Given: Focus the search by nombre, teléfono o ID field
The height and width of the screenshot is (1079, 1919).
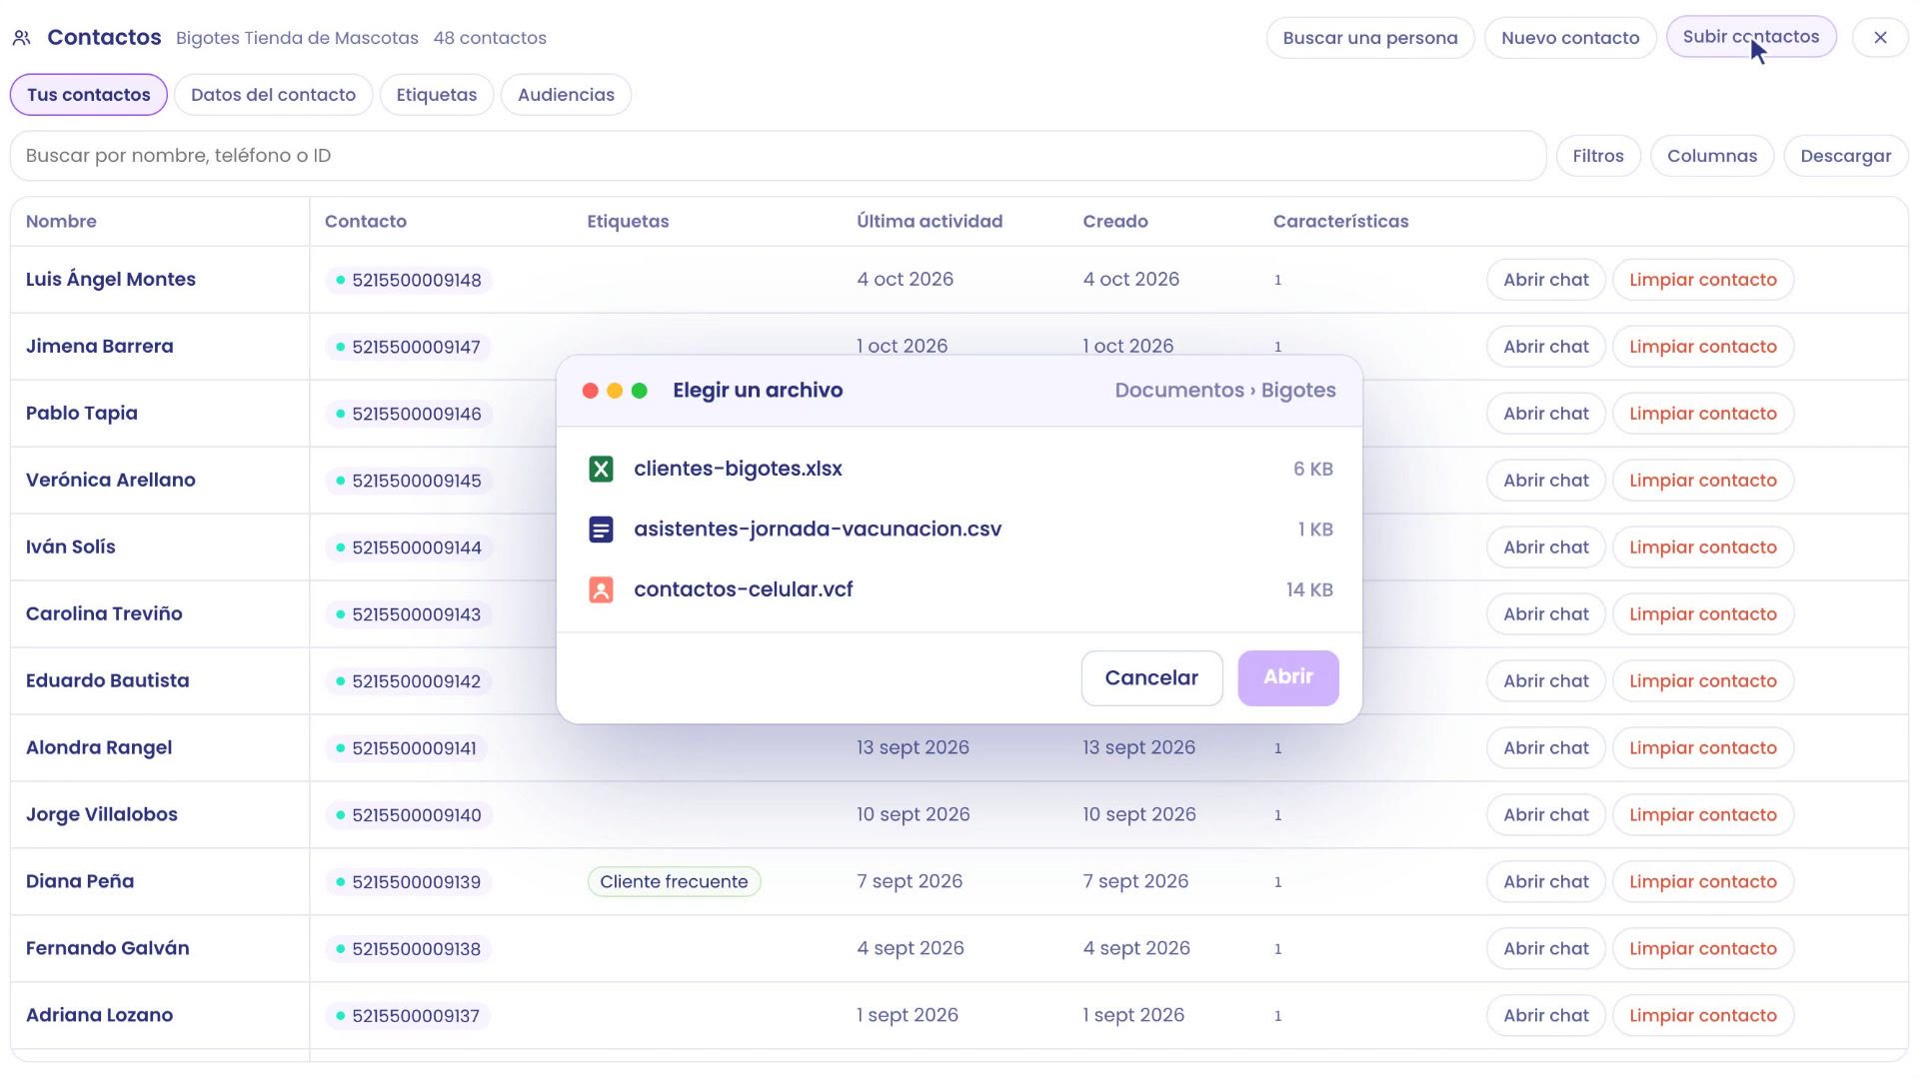Looking at the screenshot, I should point(779,156).
